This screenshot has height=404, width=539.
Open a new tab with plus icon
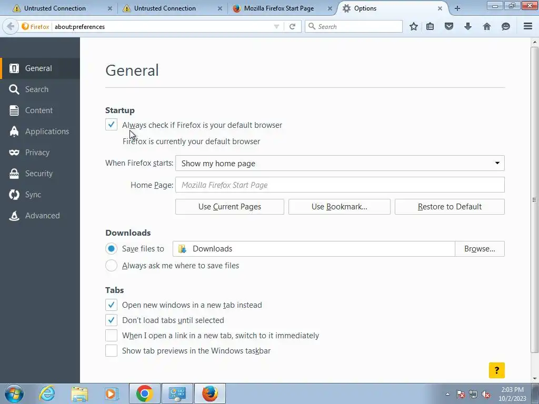pos(457,8)
